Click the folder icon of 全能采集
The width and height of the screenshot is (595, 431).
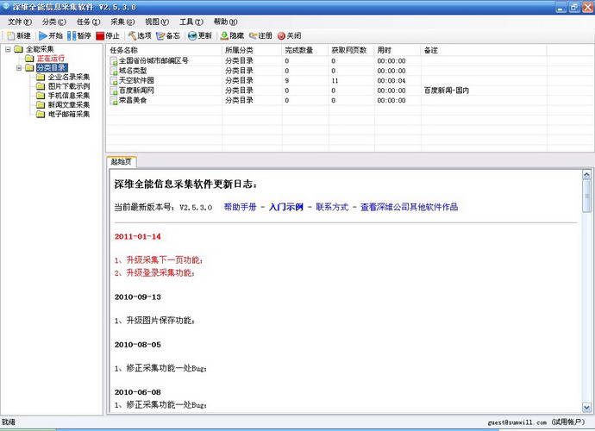coord(19,49)
